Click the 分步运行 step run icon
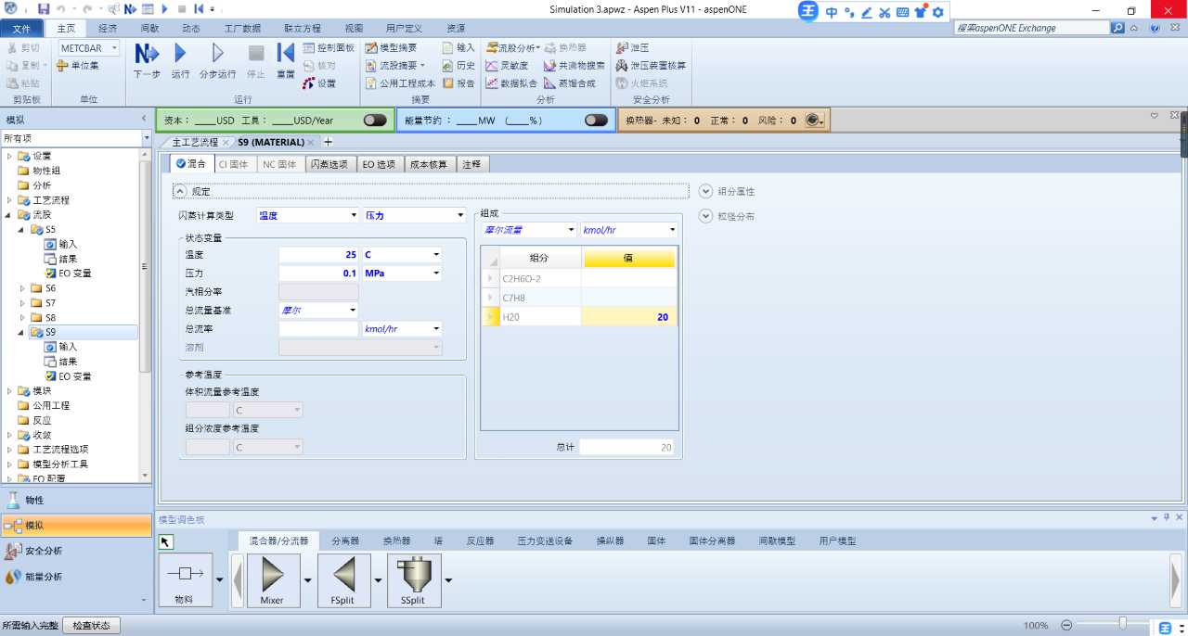Screen dimensions: 1188x636 218,54
